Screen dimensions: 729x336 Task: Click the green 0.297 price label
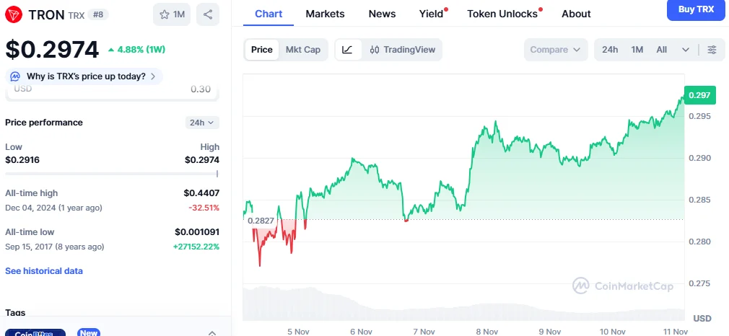[699, 95]
